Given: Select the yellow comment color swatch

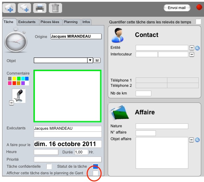Looking at the screenshot, I should point(14,78).
